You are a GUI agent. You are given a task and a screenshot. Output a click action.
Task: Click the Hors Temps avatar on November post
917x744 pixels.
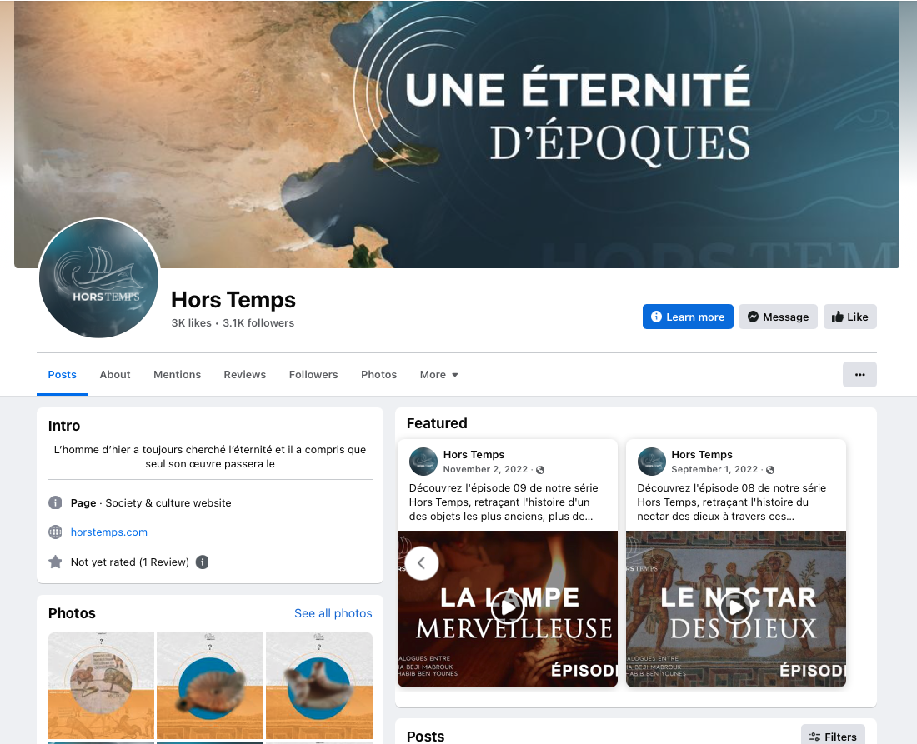(x=423, y=461)
